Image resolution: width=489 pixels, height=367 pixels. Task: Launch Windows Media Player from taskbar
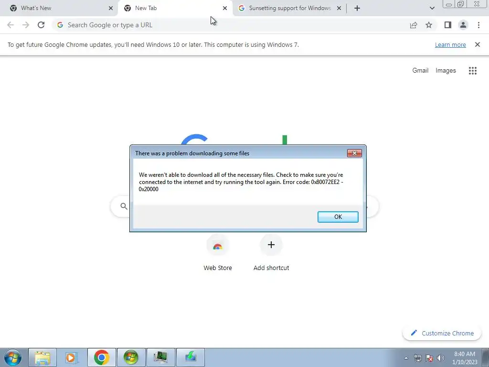(72, 357)
